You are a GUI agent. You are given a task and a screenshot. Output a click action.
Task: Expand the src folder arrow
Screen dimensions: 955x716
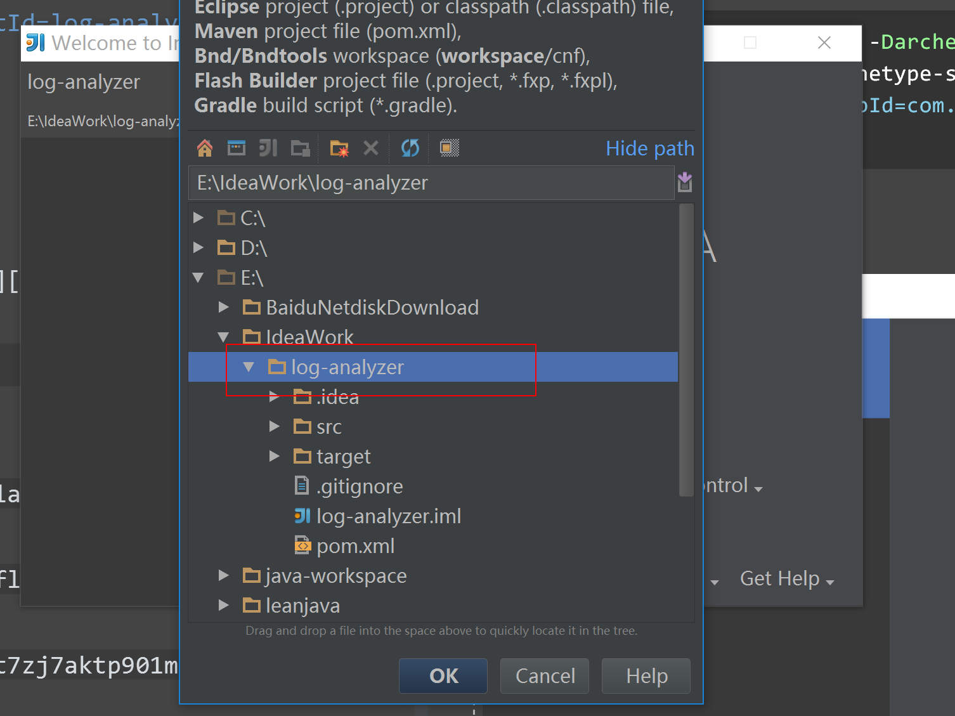point(274,426)
